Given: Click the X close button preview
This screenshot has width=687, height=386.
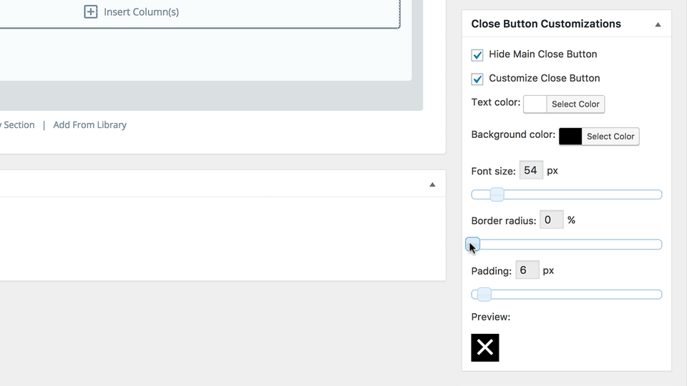Looking at the screenshot, I should (x=484, y=347).
